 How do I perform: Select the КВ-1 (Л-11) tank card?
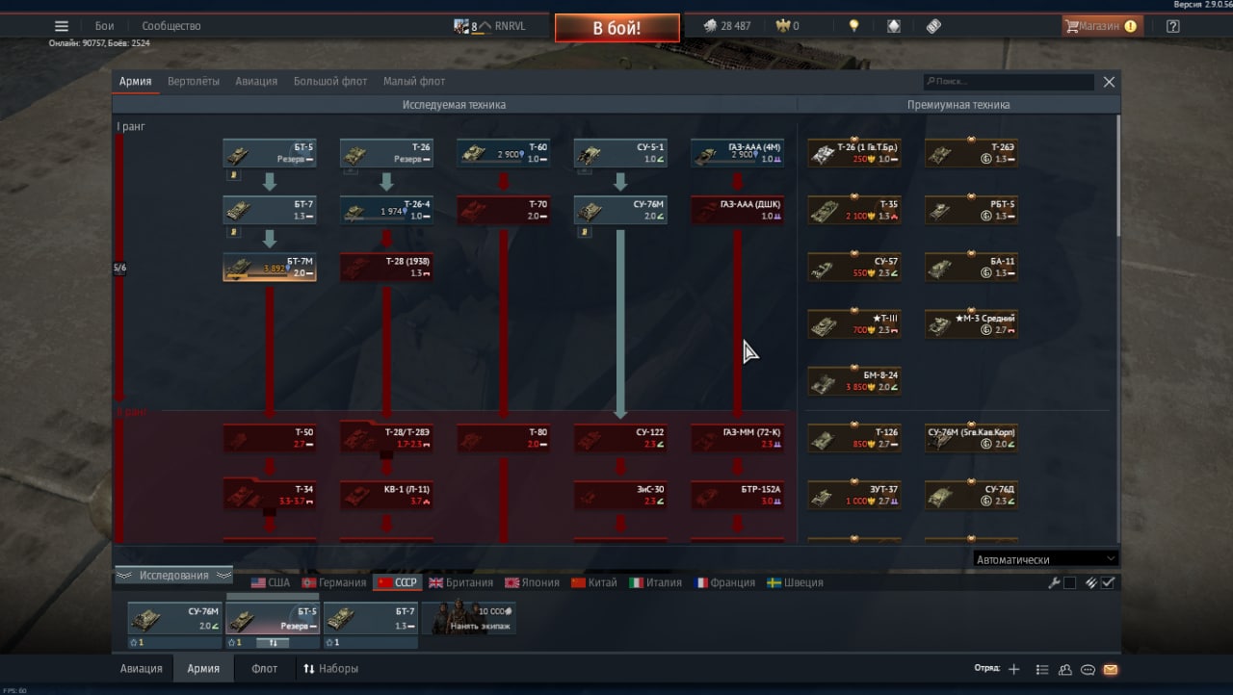coord(386,495)
